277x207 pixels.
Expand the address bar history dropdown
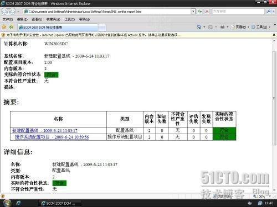pyautogui.click(x=193, y=12)
